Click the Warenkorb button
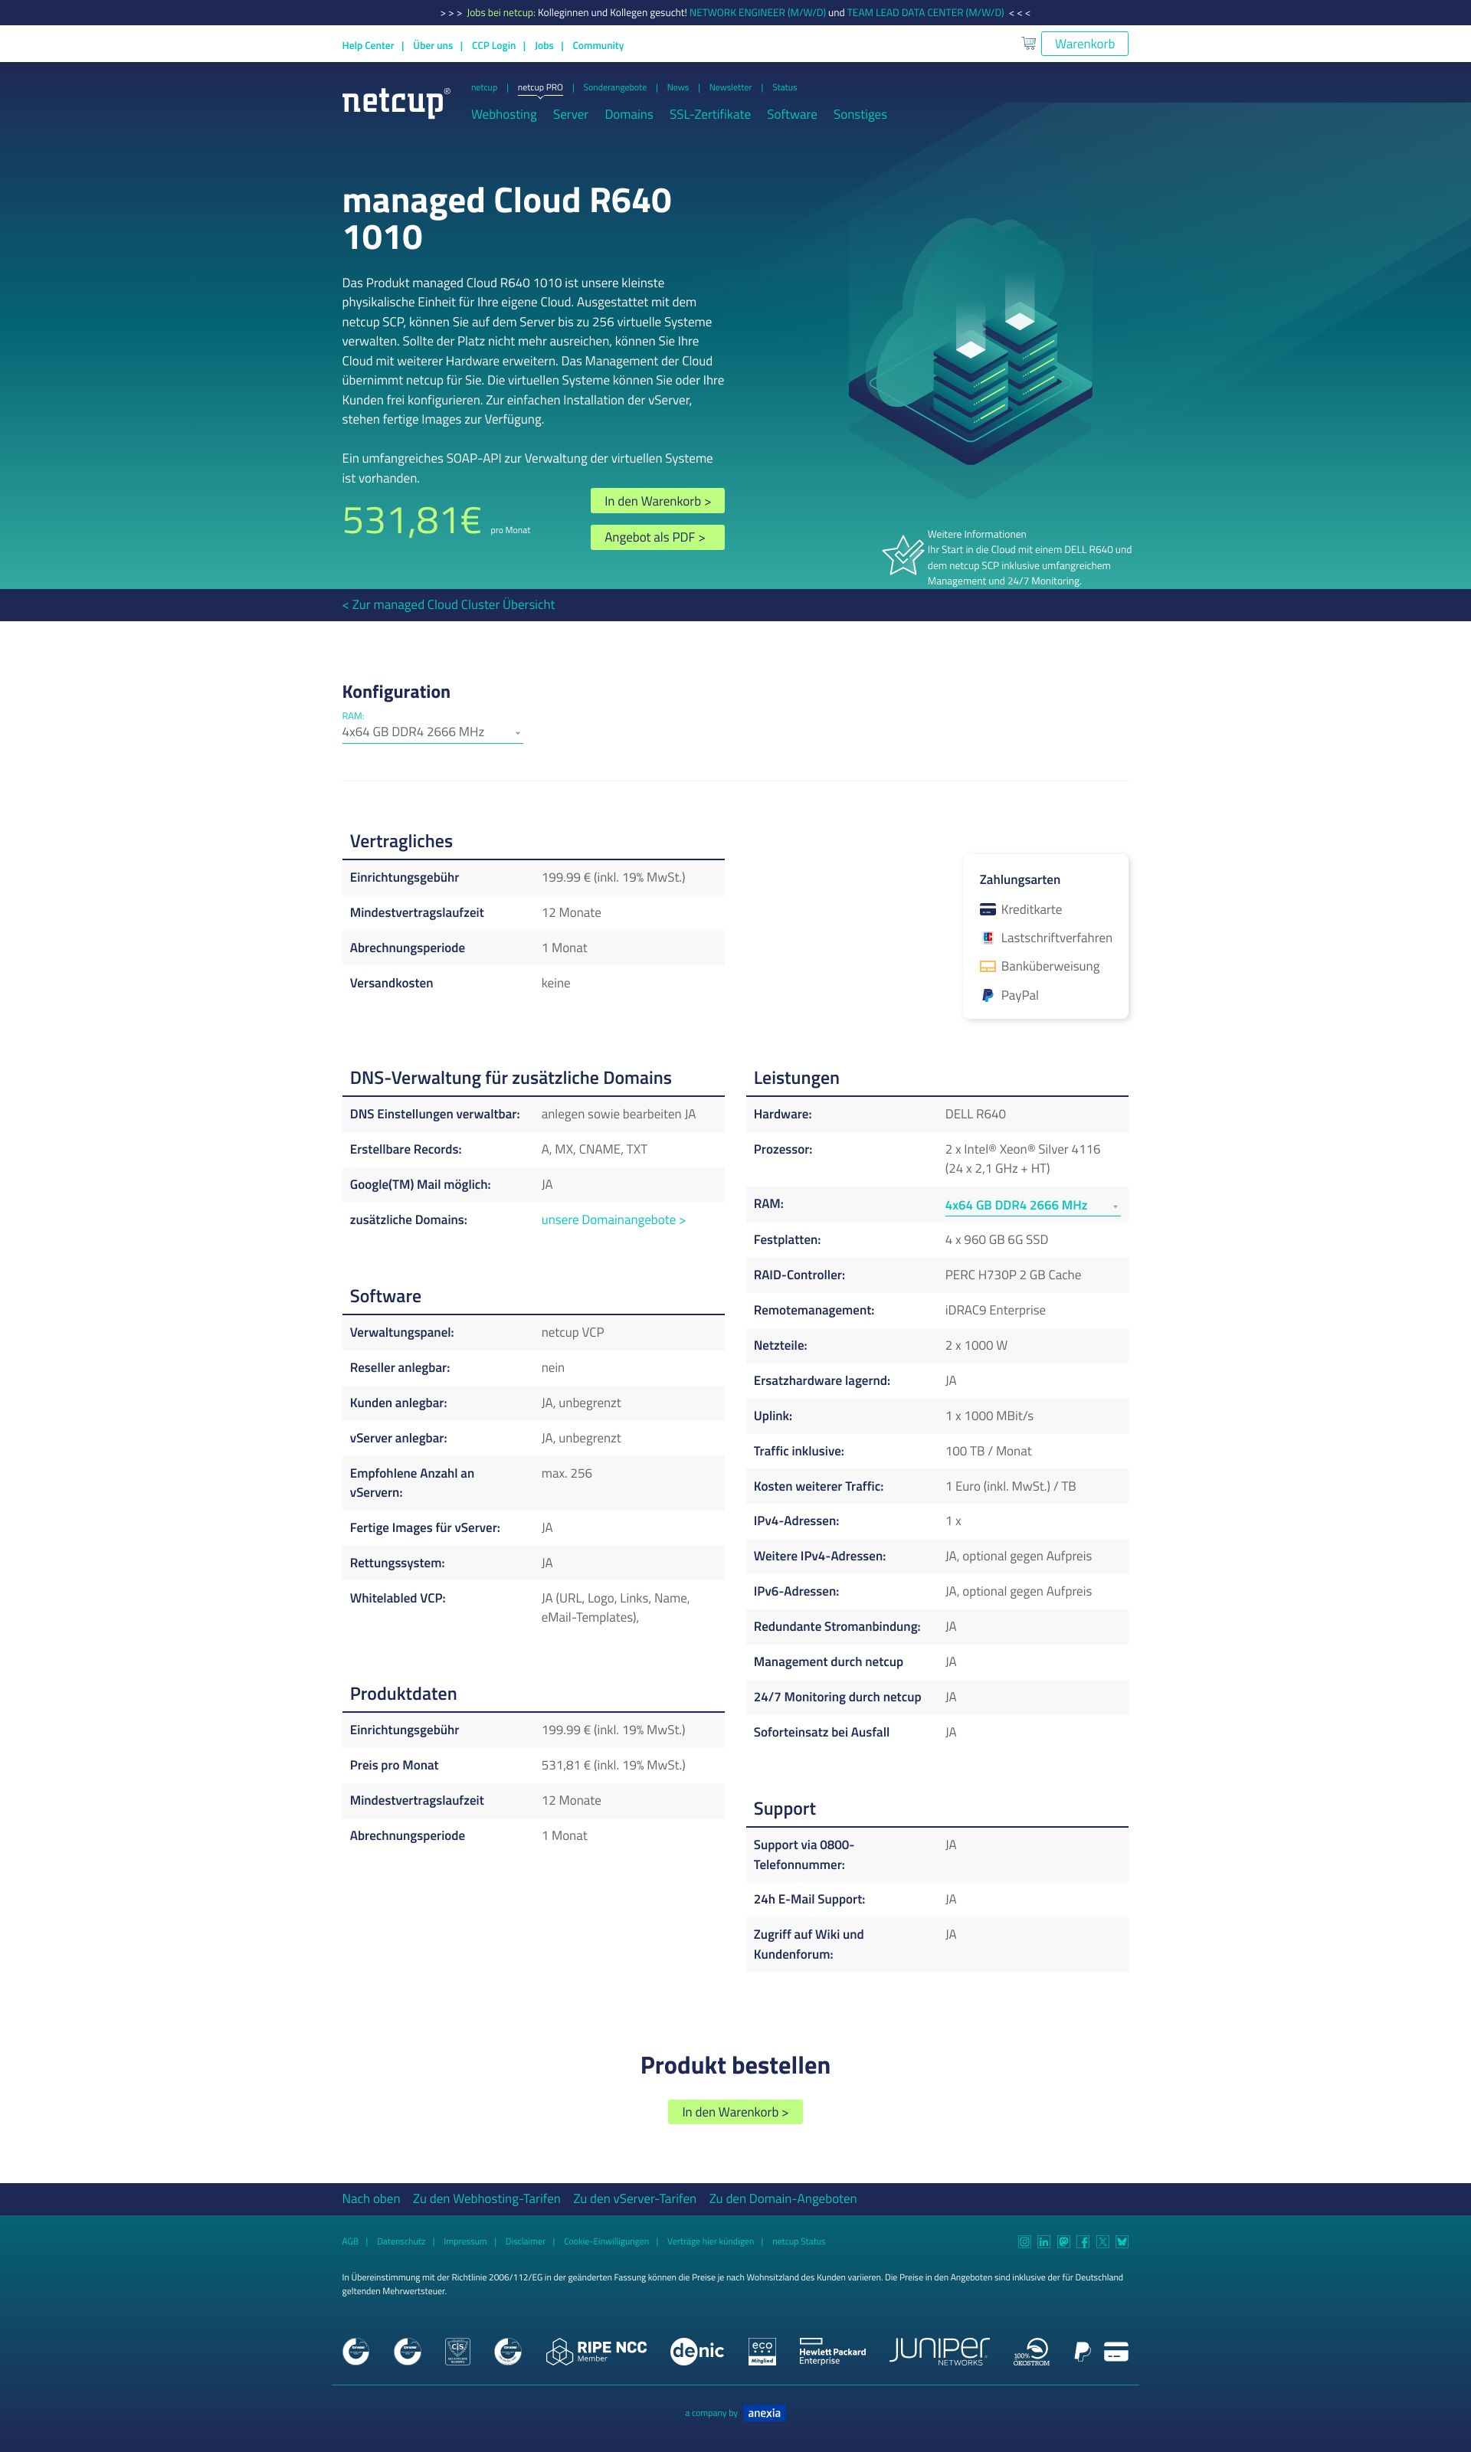 (x=1084, y=44)
